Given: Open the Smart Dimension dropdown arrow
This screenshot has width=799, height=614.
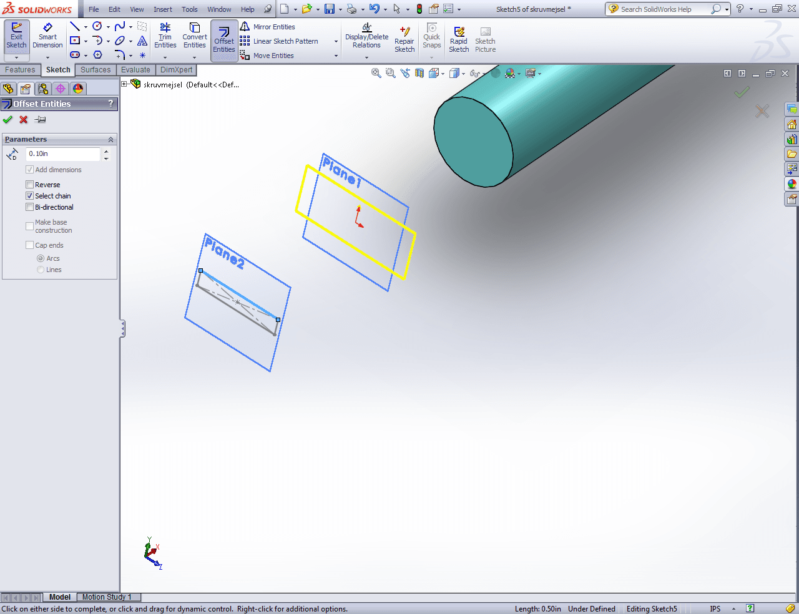Looking at the screenshot, I should pos(47,57).
